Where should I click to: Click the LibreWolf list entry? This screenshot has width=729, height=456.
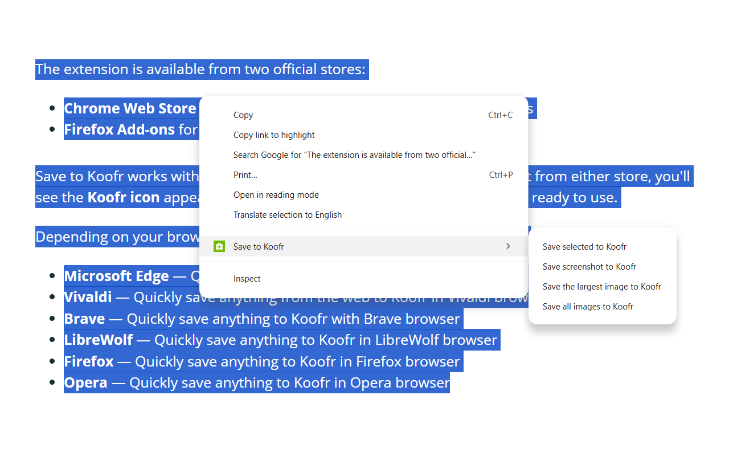pyautogui.click(x=281, y=340)
